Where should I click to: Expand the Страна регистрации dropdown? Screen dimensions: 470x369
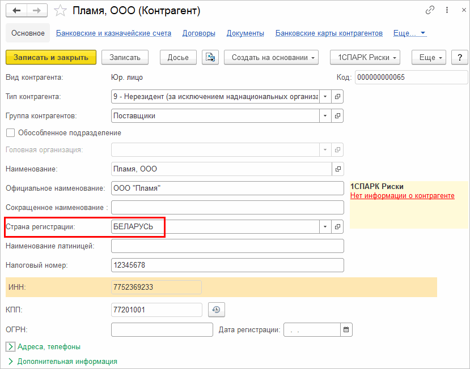(x=325, y=226)
